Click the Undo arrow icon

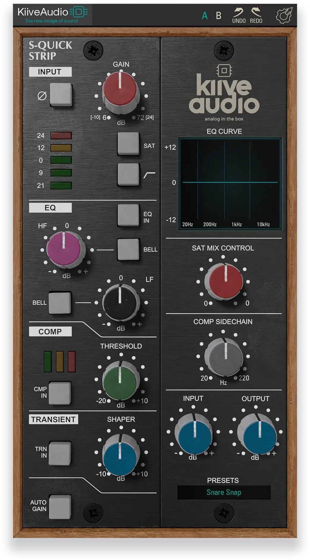[x=239, y=12]
